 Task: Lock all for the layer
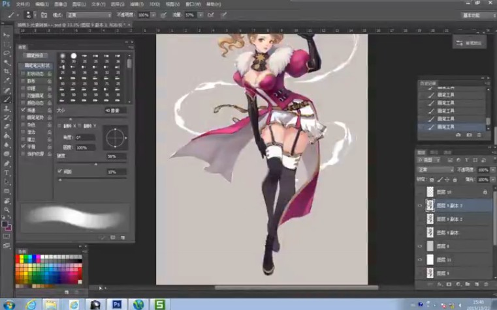click(455, 180)
